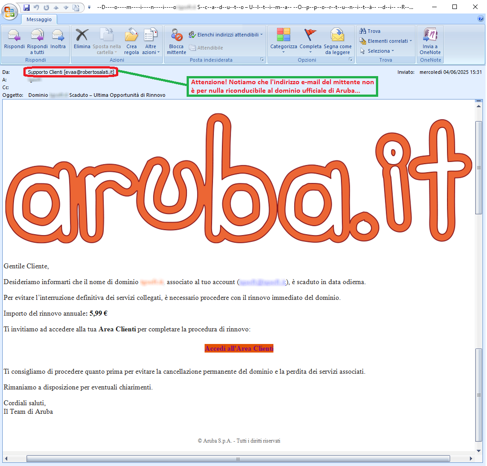The height and width of the screenshot is (466, 487).
Task: Open the Customize Quick Access Toolbar dropdown
Action: point(89,8)
